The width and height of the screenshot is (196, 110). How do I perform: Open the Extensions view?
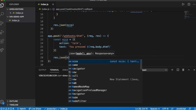tap(2, 41)
